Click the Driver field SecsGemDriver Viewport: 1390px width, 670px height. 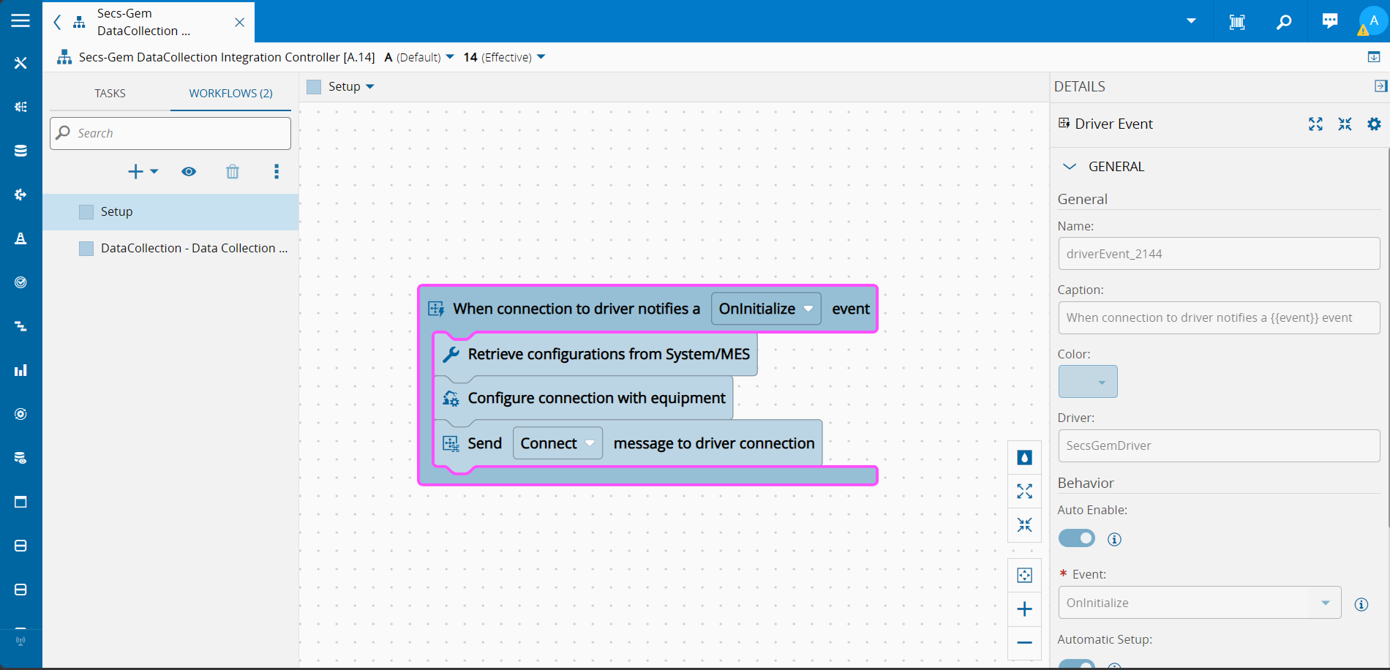tap(1219, 446)
